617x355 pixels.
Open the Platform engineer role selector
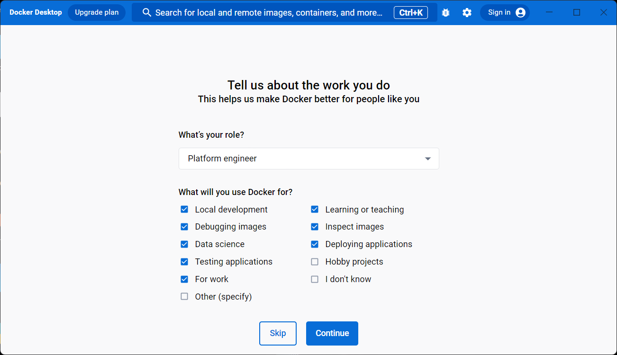[303, 159]
